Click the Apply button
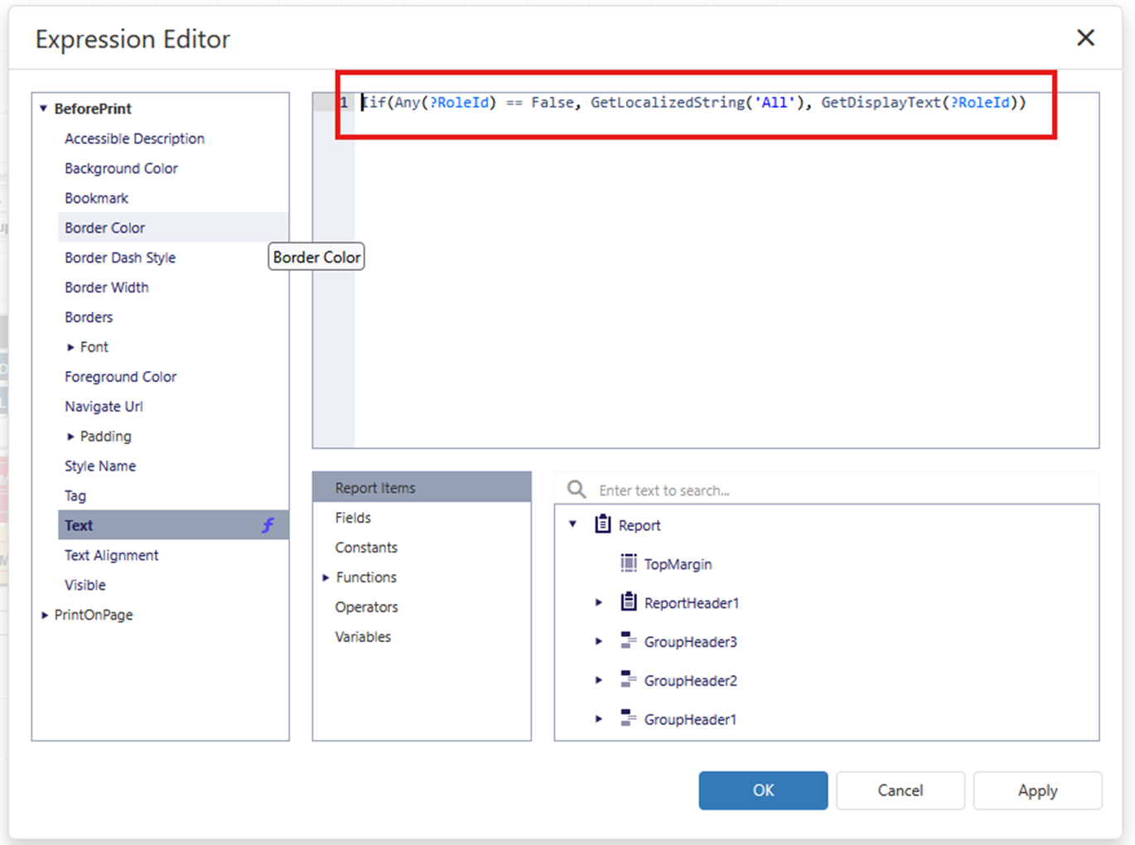The height and width of the screenshot is (845, 1135). pyautogui.click(x=1037, y=790)
